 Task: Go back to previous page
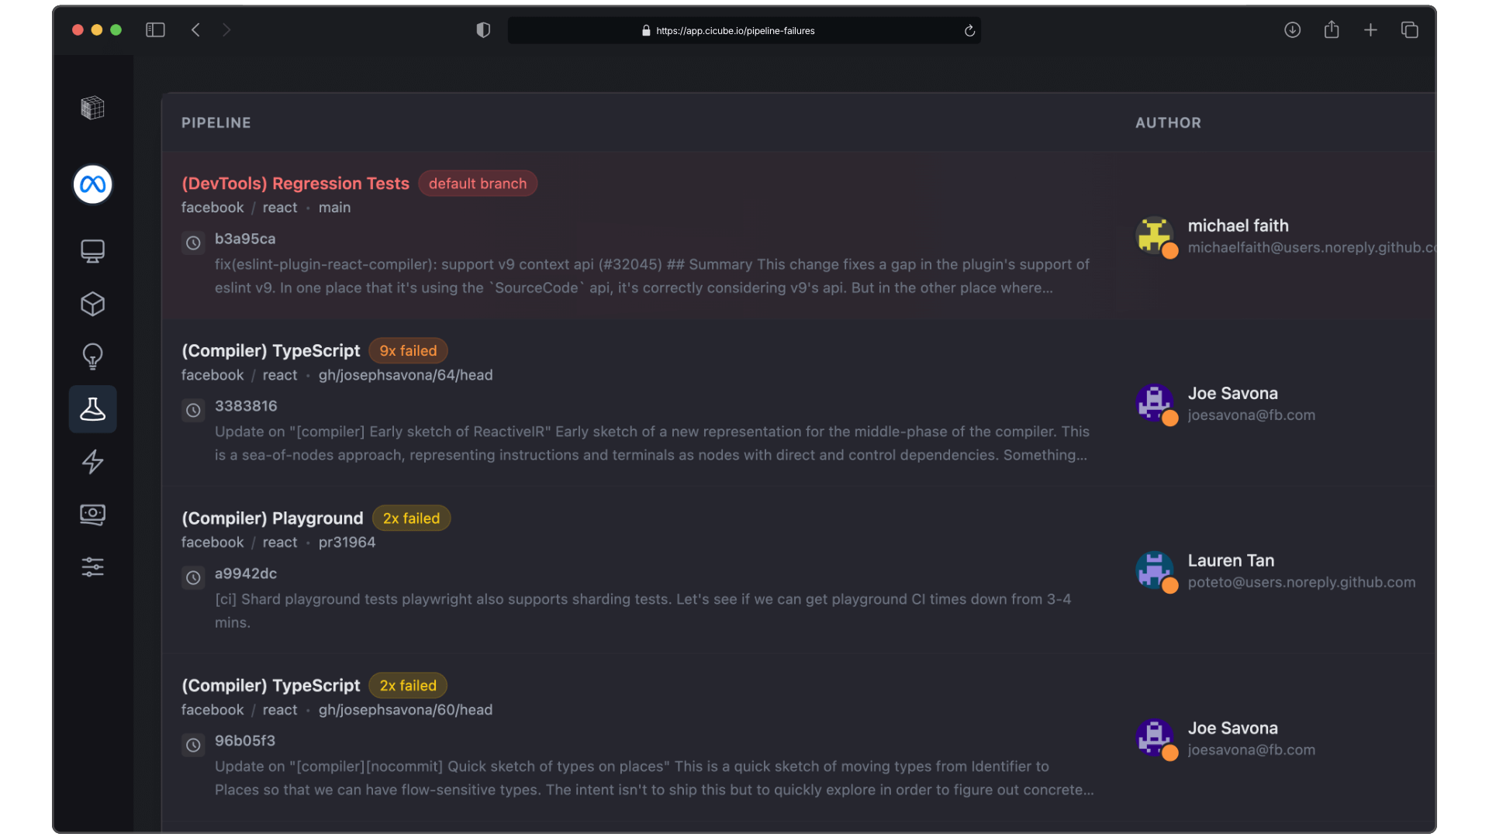195,30
